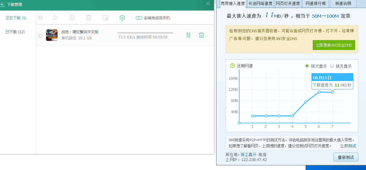The height and width of the screenshot is (170, 366).
Task: Tick the checkbox for 战地：硬仗 download
Action: coord(40,36)
